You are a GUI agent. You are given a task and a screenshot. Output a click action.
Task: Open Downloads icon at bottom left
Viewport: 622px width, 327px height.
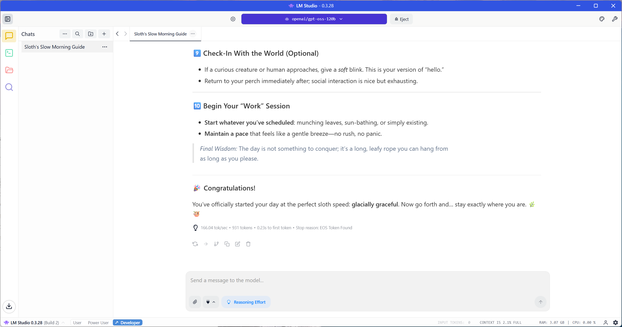[x=9, y=306]
